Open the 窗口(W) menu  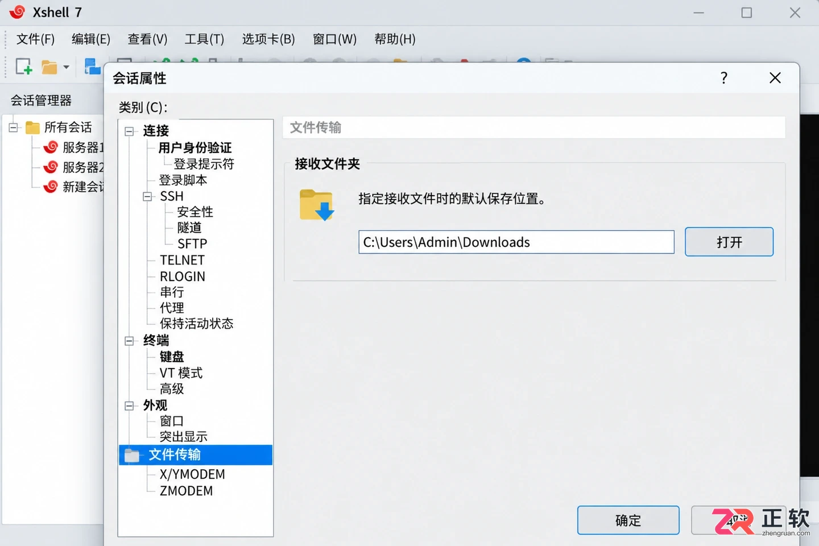click(x=334, y=39)
